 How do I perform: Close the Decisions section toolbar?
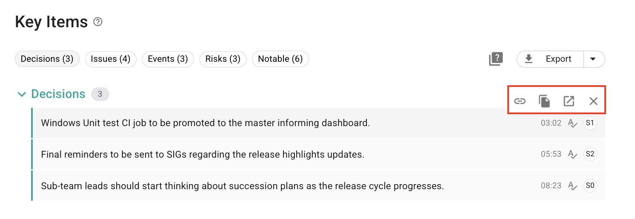[x=593, y=101]
